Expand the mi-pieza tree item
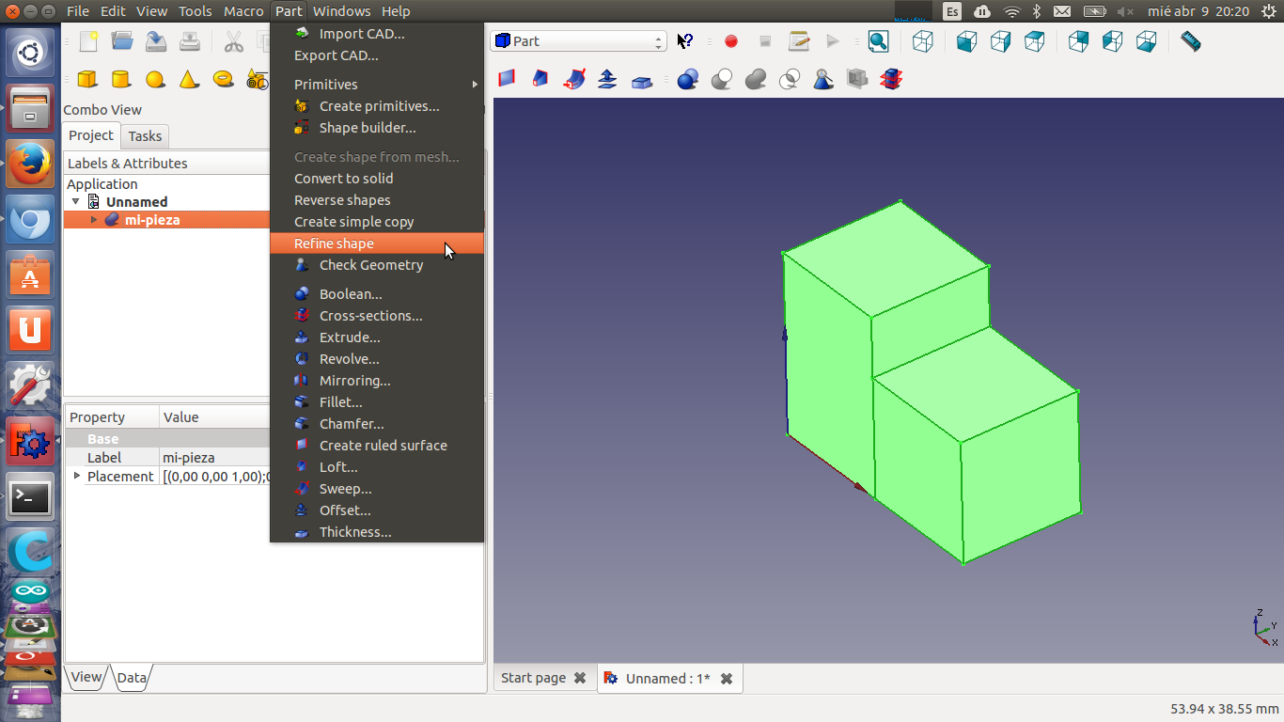Viewport: 1284px width, 722px height. coord(94,220)
